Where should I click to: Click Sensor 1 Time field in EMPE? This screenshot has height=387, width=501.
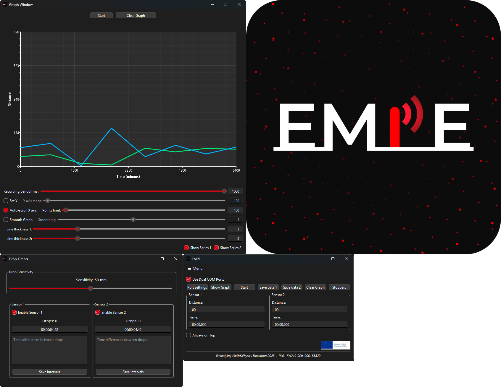click(x=227, y=324)
